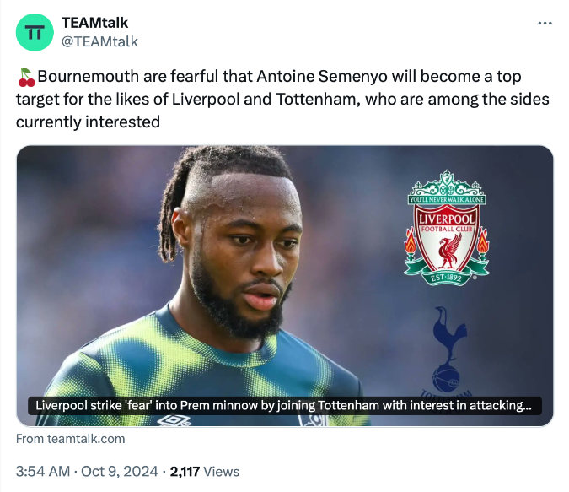Click 'currently interested' at the tweet's end
Viewport: 569px width, 492px height.
pyautogui.click(x=88, y=122)
